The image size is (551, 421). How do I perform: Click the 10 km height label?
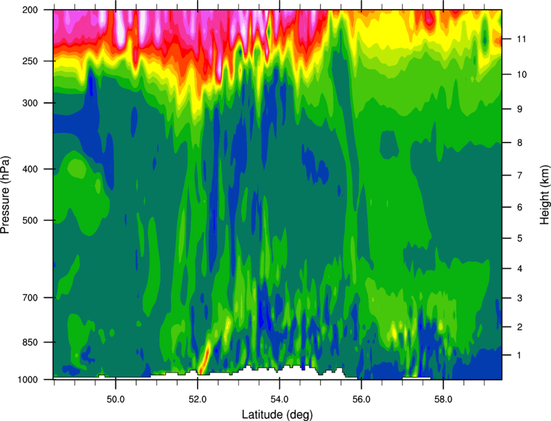[x=522, y=74]
